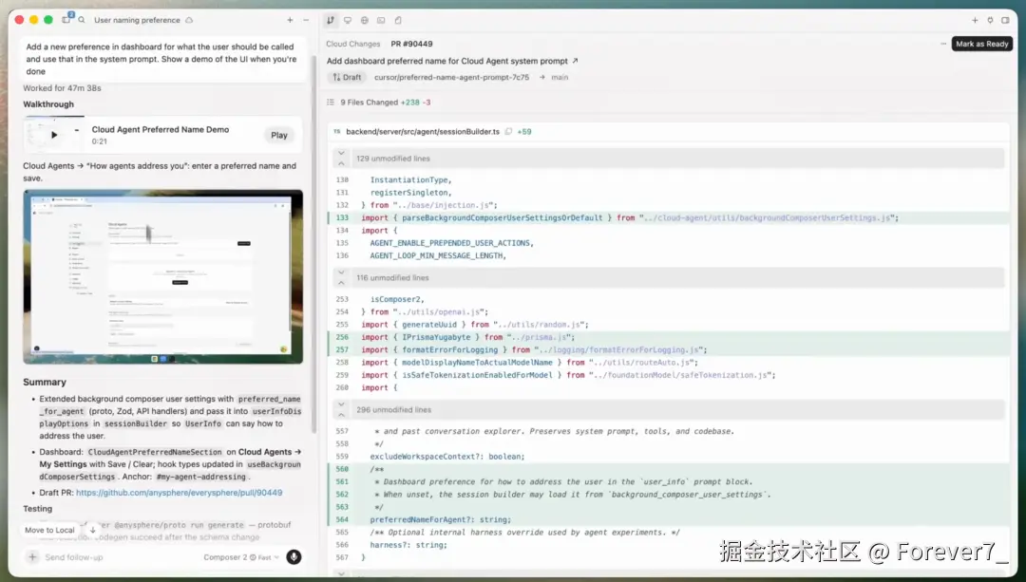The width and height of the screenshot is (1026, 582).
Task: Click code line 133 parseBackgroundComposerUserSettingsOrDefault import
Action: (x=668, y=217)
